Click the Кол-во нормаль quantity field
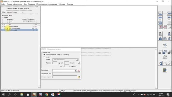The height and width of the screenshot is (97, 172). pyautogui.click(x=55, y=63)
